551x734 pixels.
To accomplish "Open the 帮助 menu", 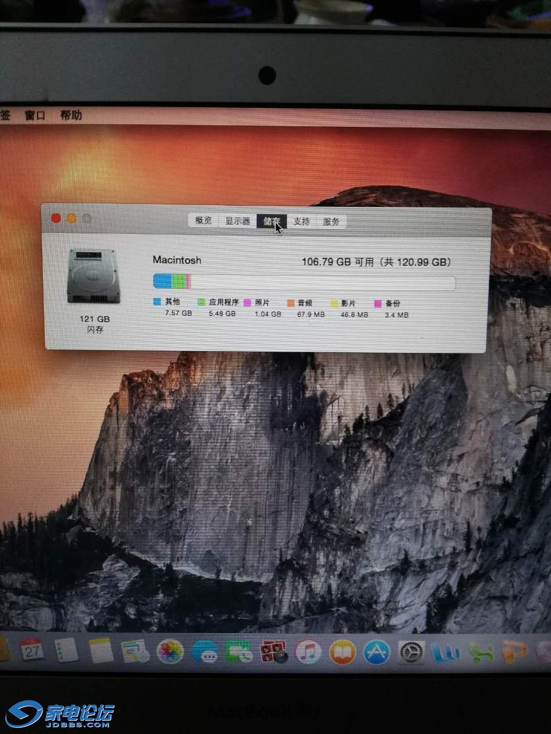I will [71, 115].
